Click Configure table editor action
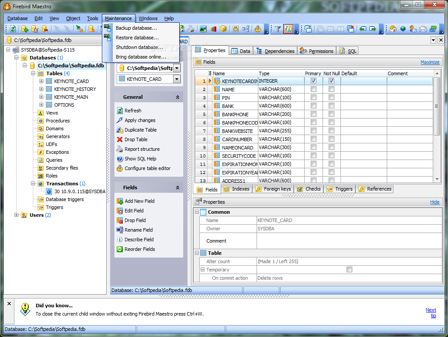This screenshot has width=448, height=337. [144, 168]
